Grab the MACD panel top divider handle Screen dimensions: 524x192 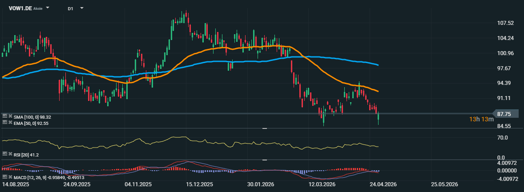point(264,160)
